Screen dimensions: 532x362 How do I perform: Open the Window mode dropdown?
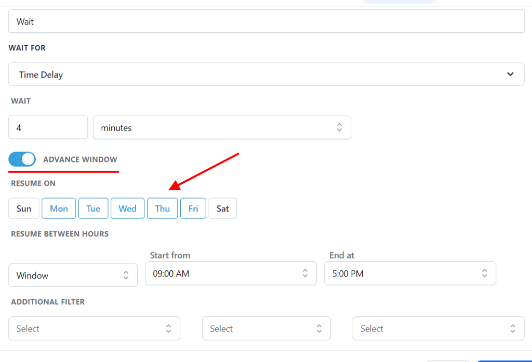point(73,275)
